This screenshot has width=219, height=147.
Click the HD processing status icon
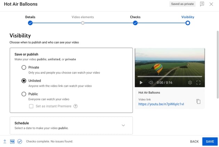click(x=12, y=141)
